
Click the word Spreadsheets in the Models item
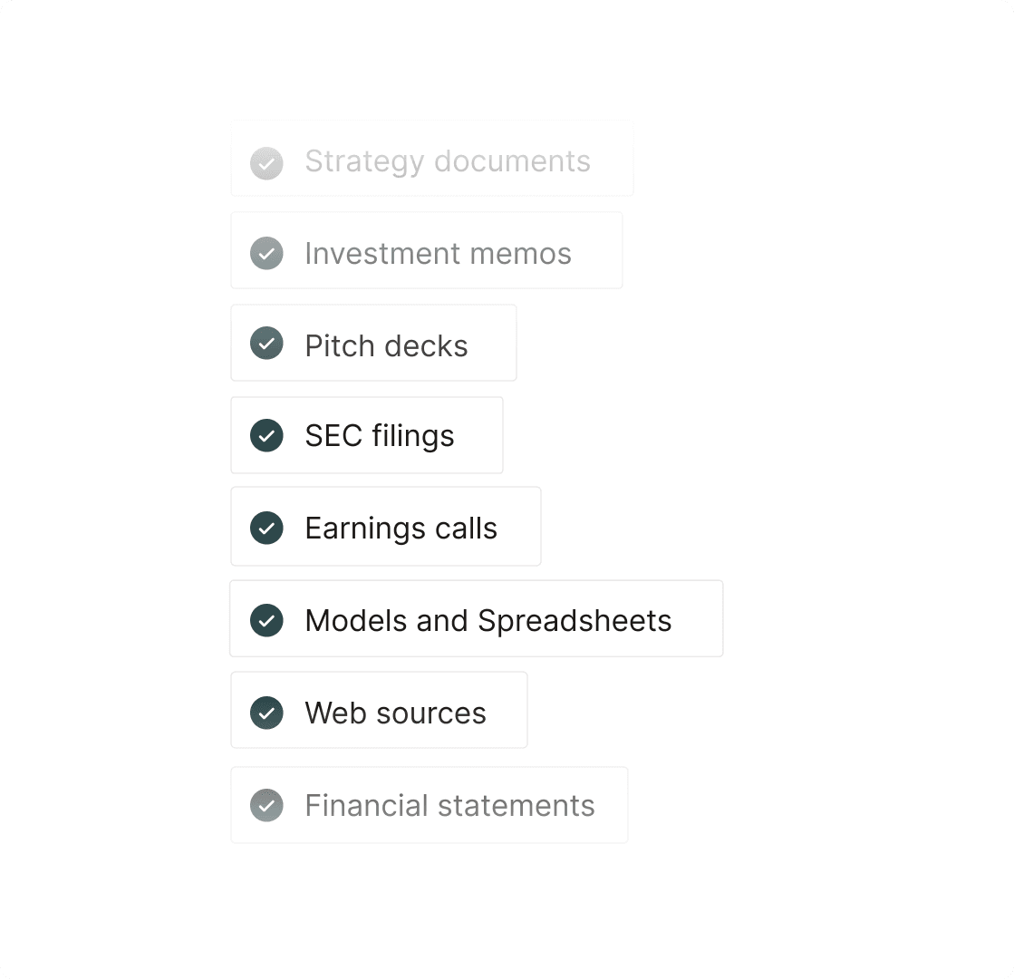click(x=575, y=621)
